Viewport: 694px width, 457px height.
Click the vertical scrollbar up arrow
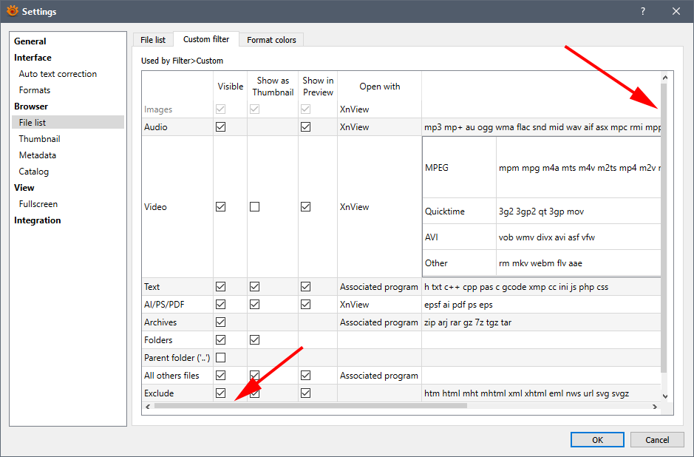664,77
